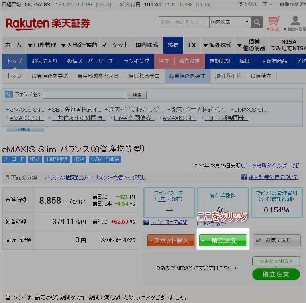Toggle the お気に入り favorite checkbox button
Viewport: 306px width, 303px height.
click(x=277, y=240)
